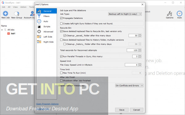Click the New Group toolbar icon
The height and width of the screenshot is (115, 185).
[x=17, y=14]
